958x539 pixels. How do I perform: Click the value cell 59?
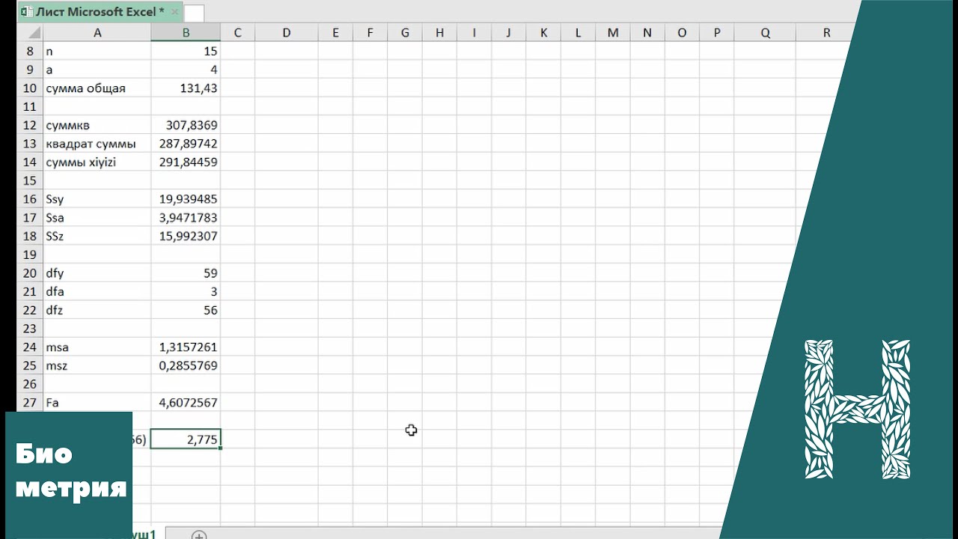pyautogui.click(x=186, y=273)
